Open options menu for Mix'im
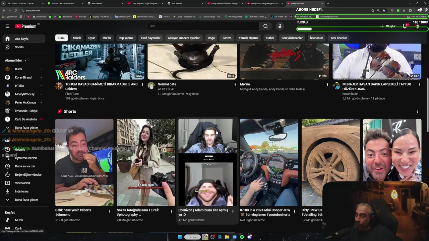Image resolution: width=429 pixels, height=241 pixels. click(x=327, y=85)
